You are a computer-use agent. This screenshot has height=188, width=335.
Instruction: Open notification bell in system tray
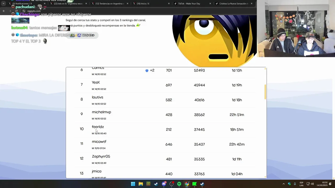tap(330, 184)
